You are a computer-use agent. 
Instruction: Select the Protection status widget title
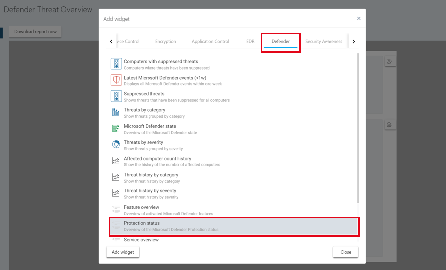click(142, 223)
